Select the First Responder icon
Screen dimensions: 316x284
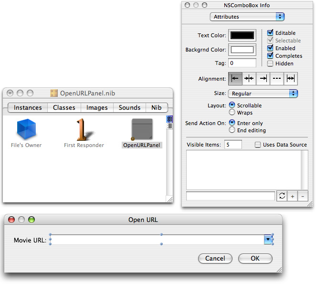[84, 129]
